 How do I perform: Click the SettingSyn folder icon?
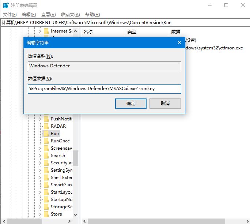point(46,170)
